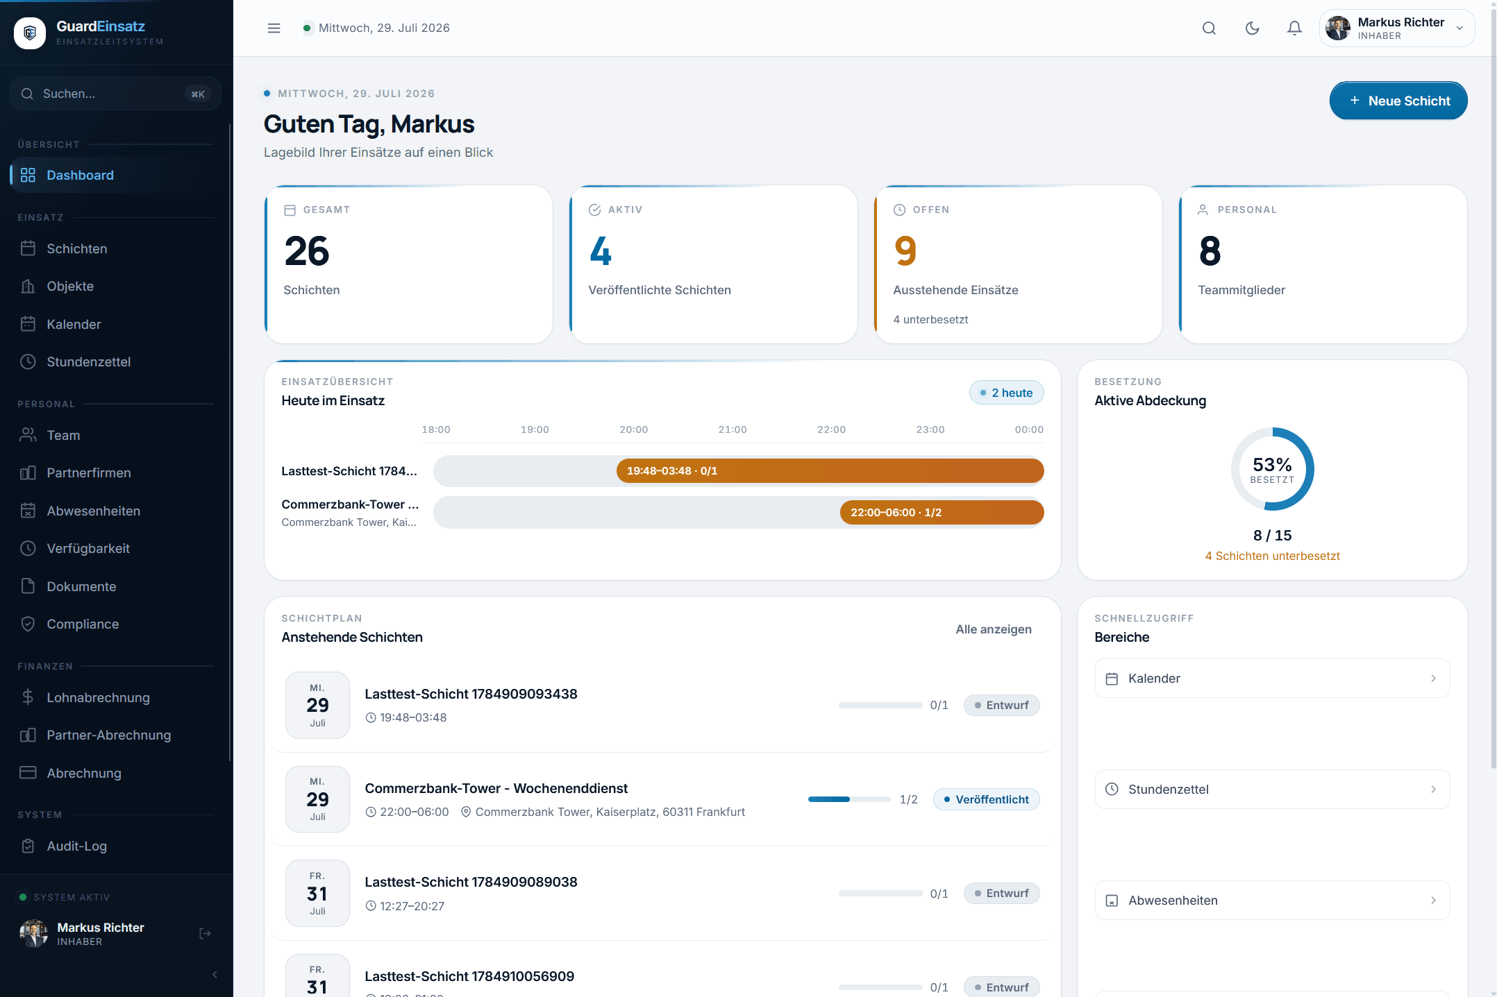The height and width of the screenshot is (997, 1497).
Task: Click the Partner-Abrechnung icon in the sidebar
Action: (28, 735)
